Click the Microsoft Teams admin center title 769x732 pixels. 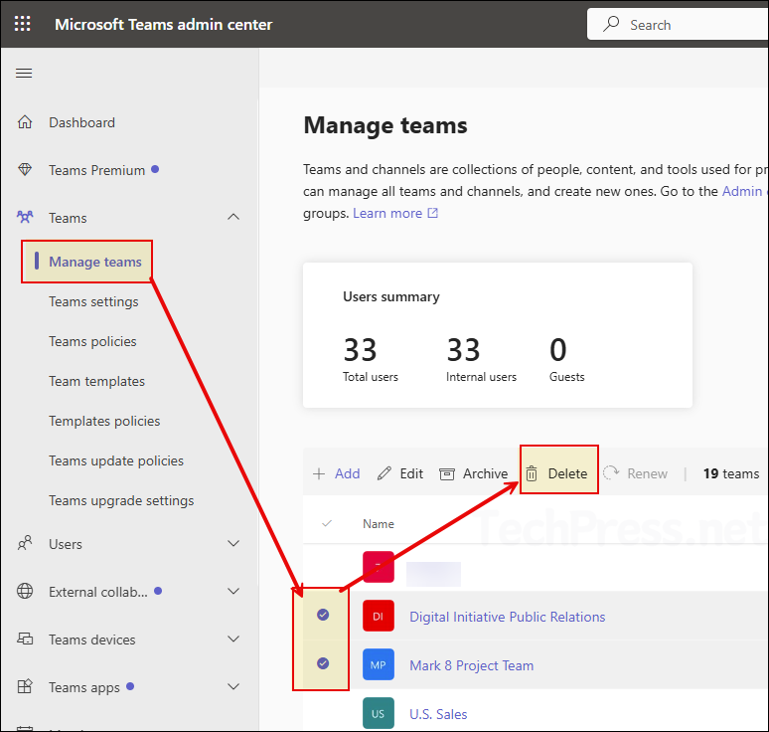(163, 24)
